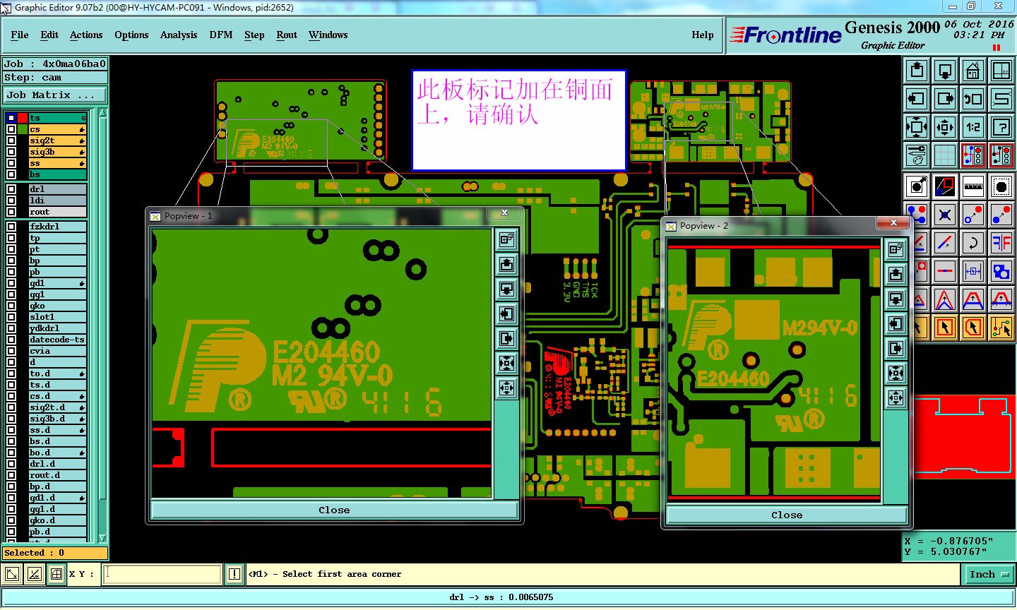The width and height of the screenshot is (1017, 610).
Task: Toggle display checkbox for layer fzkdrl
Action: [x=11, y=227]
